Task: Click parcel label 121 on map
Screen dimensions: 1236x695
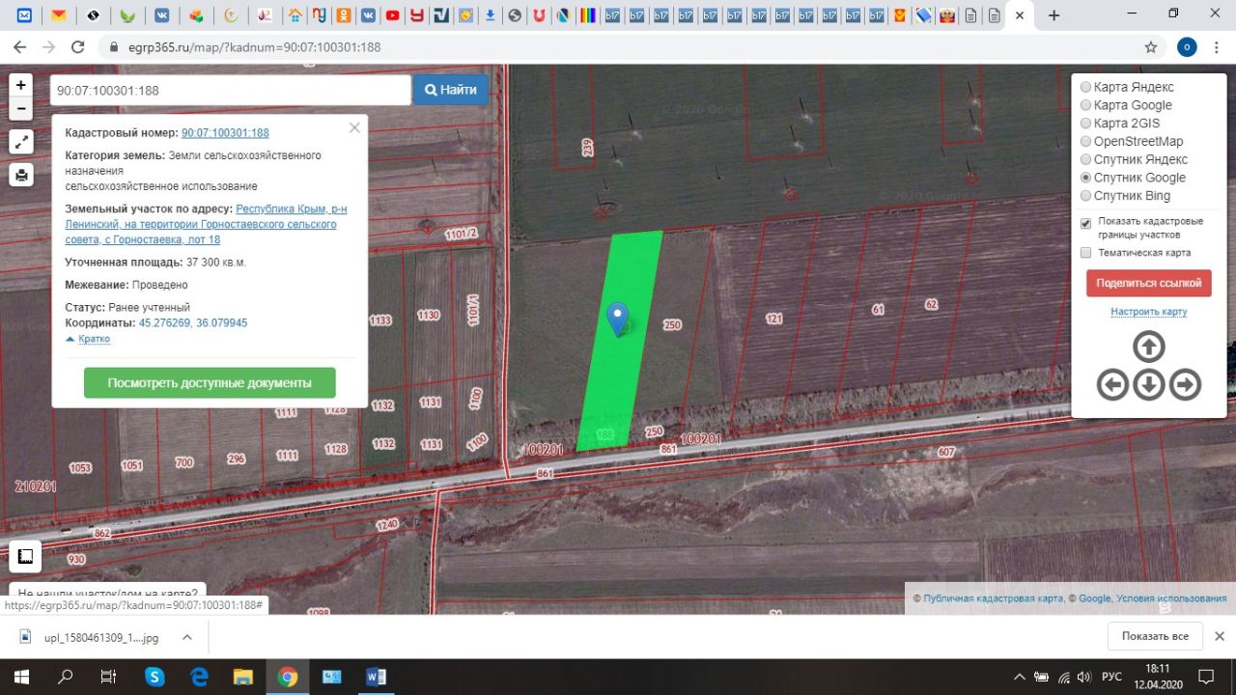Action: click(773, 319)
